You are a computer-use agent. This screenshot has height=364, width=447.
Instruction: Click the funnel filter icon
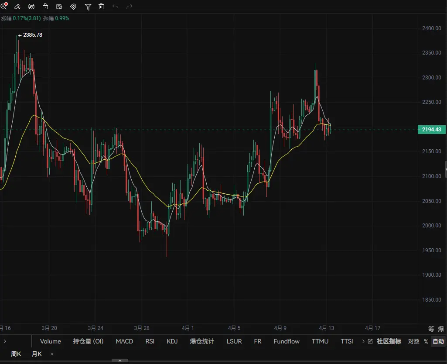[88, 7]
